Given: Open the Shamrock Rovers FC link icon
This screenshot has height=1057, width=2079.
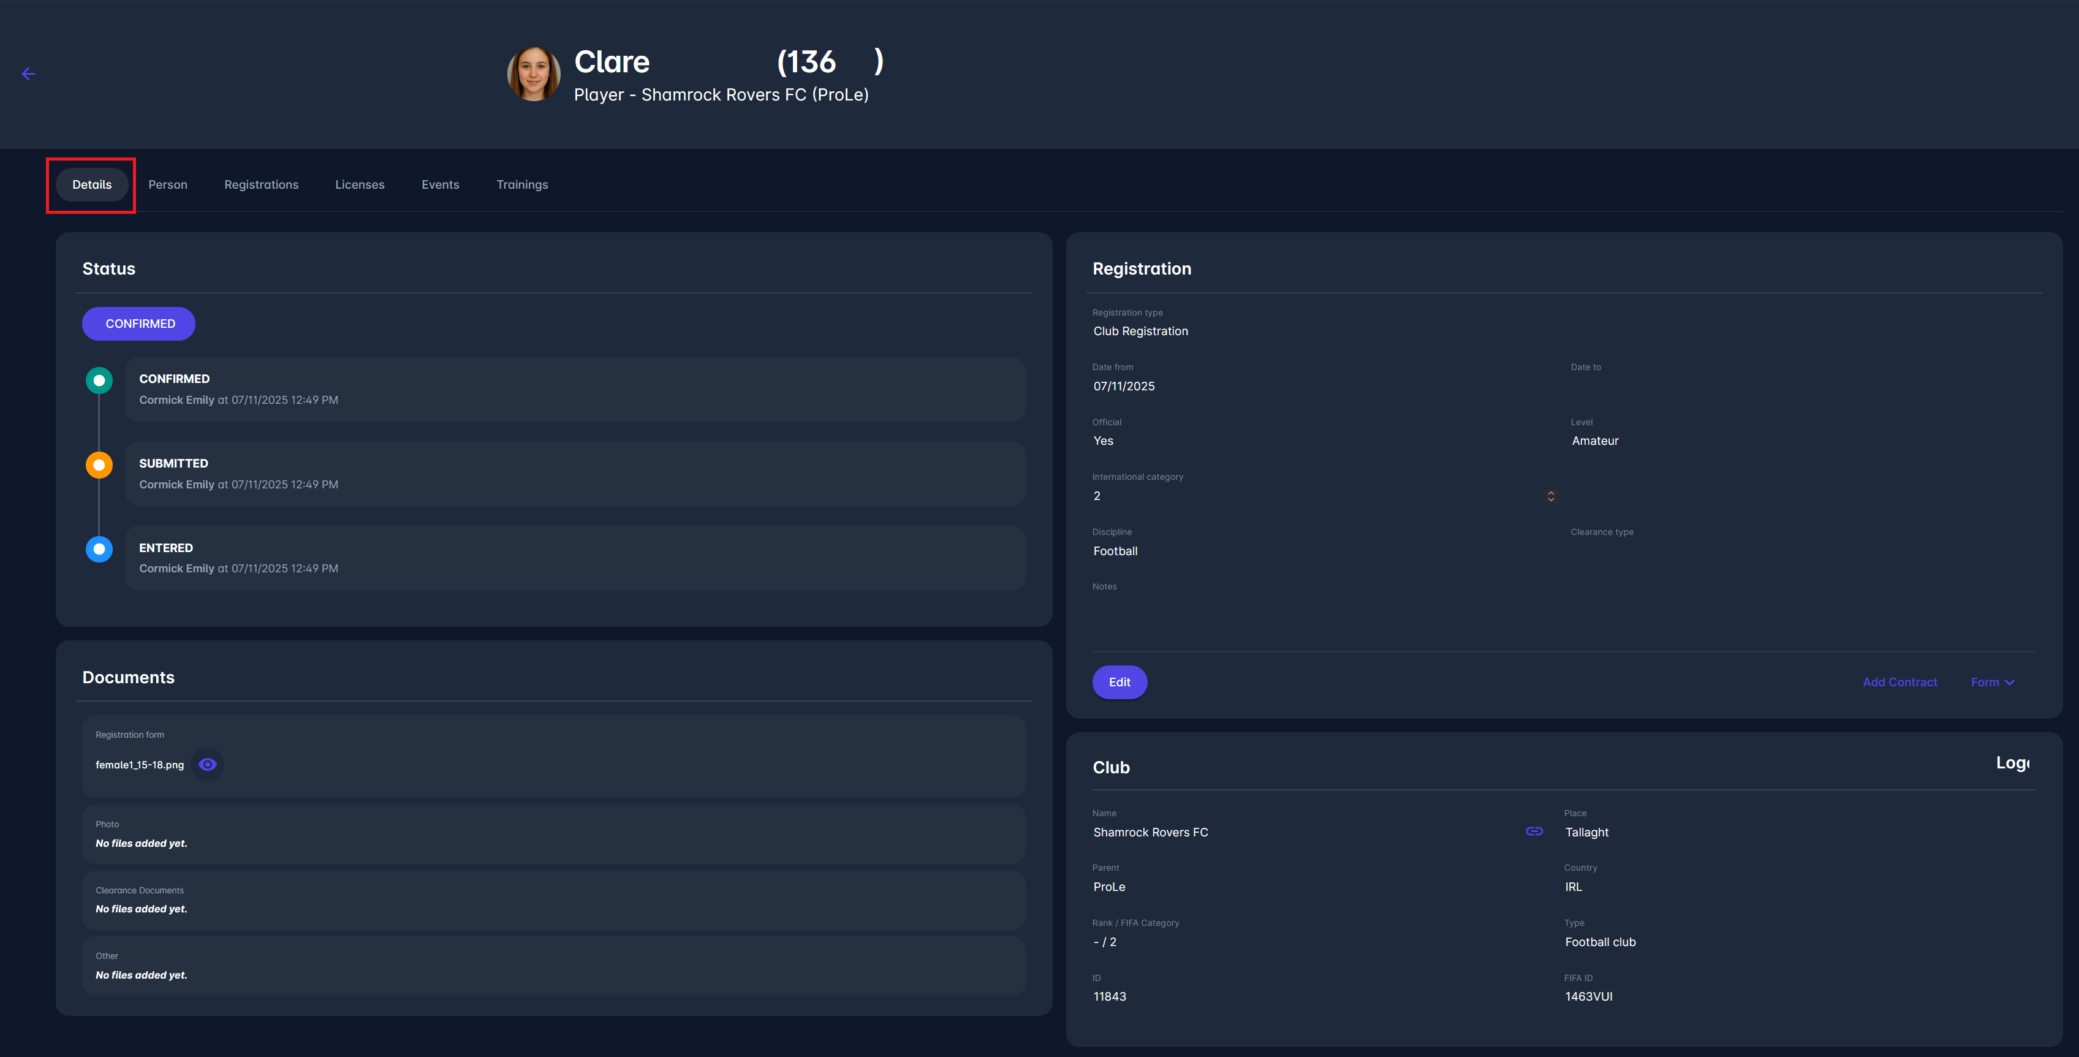Looking at the screenshot, I should coord(1534,831).
